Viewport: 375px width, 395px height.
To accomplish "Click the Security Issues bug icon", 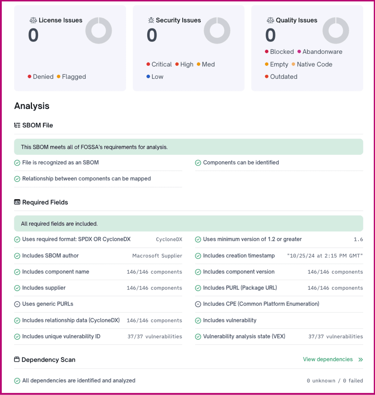I will (x=151, y=20).
